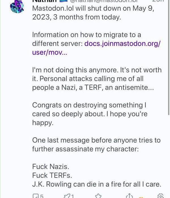Open the gear icon at bottom right

click(x=160, y=196)
